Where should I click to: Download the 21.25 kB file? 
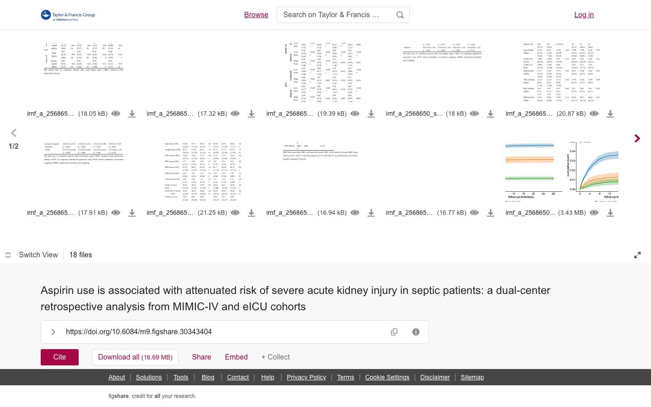coord(251,213)
